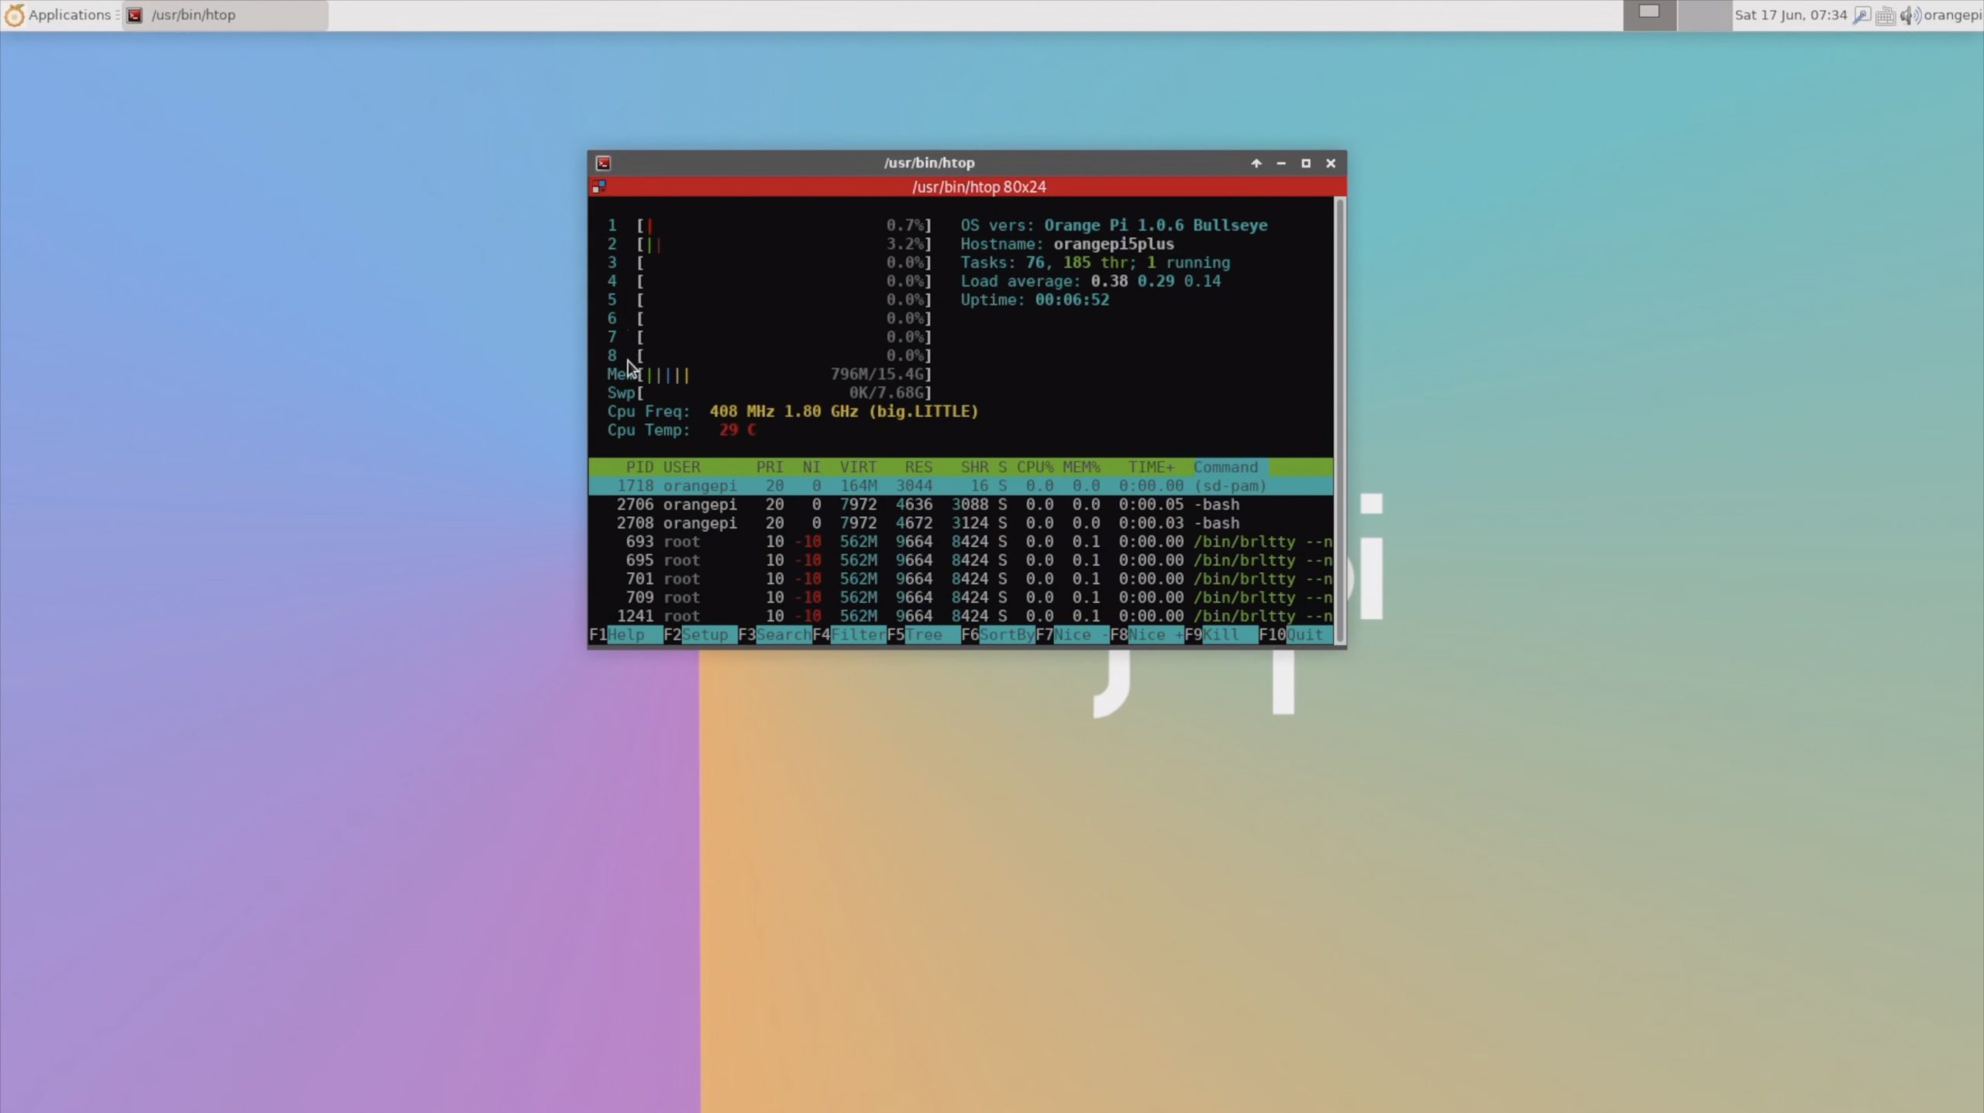The width and height of the screenshot is (1984, 1113).
Task: Switch to the second workspace
Action: click(x=1703, y=15)
